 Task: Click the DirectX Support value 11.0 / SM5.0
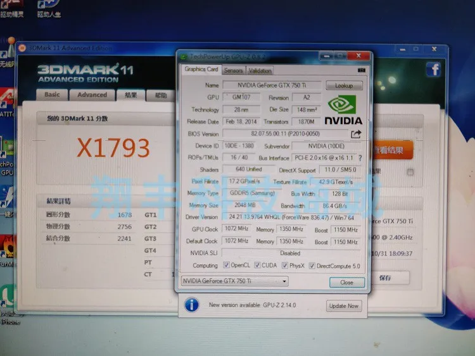340,169
